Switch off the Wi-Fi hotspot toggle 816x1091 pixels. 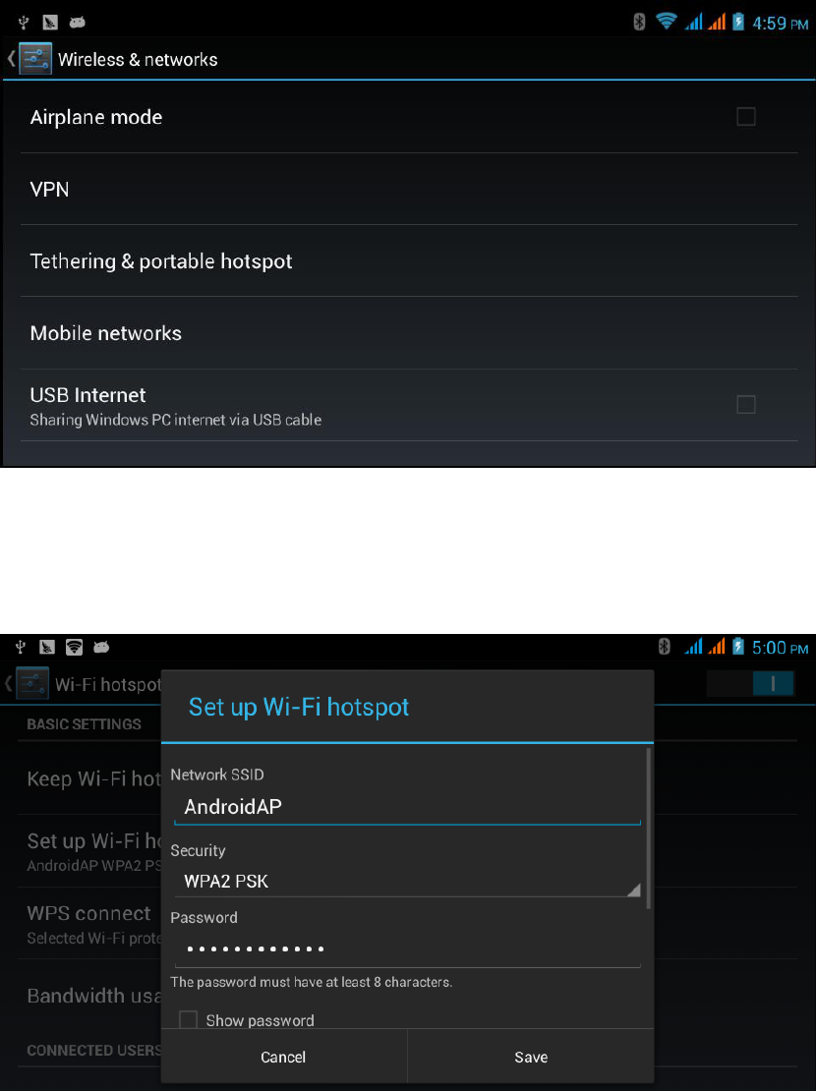tap(750, 684)
